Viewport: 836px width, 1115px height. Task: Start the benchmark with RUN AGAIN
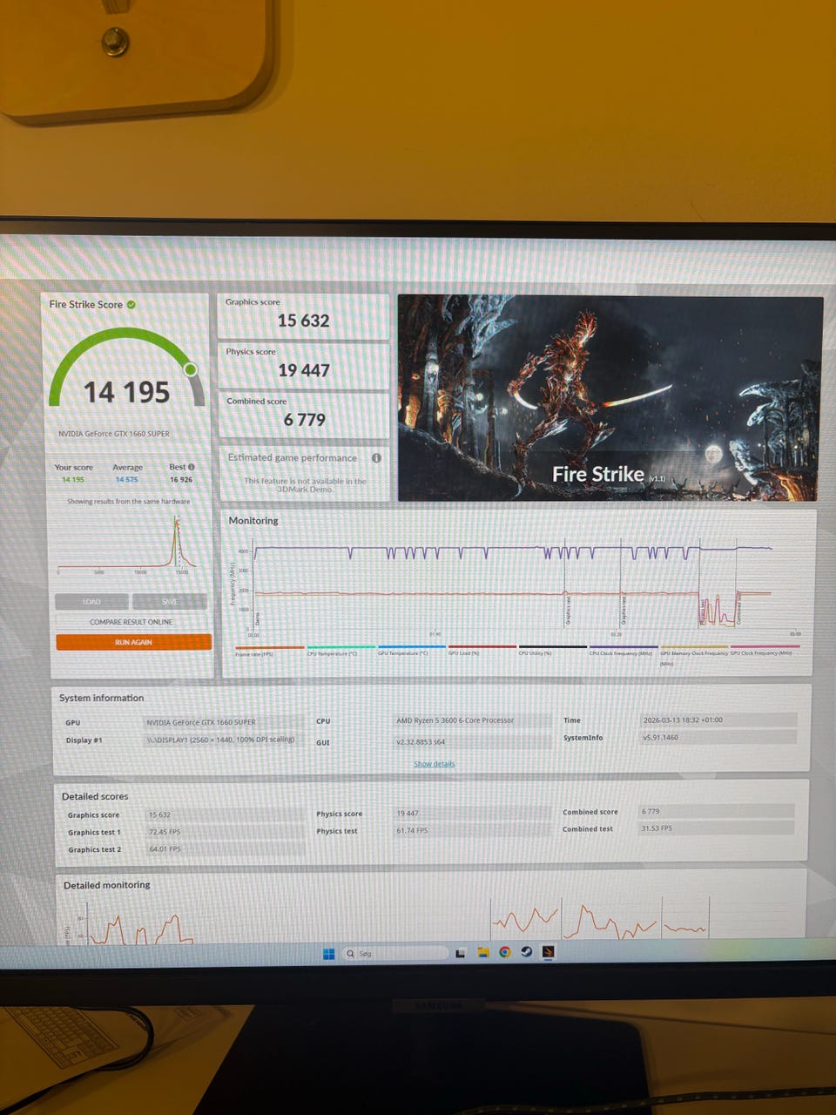tap(133, 642)
